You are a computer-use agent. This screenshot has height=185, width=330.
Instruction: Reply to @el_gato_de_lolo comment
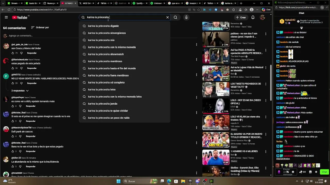click(32, 53)
